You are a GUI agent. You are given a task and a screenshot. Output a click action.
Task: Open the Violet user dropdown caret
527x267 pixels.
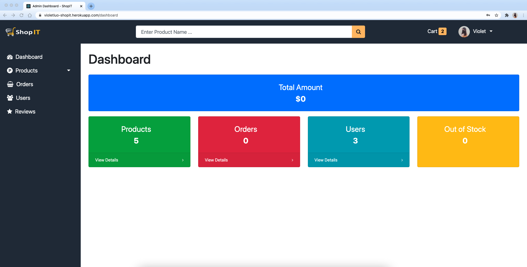(491, 31)
